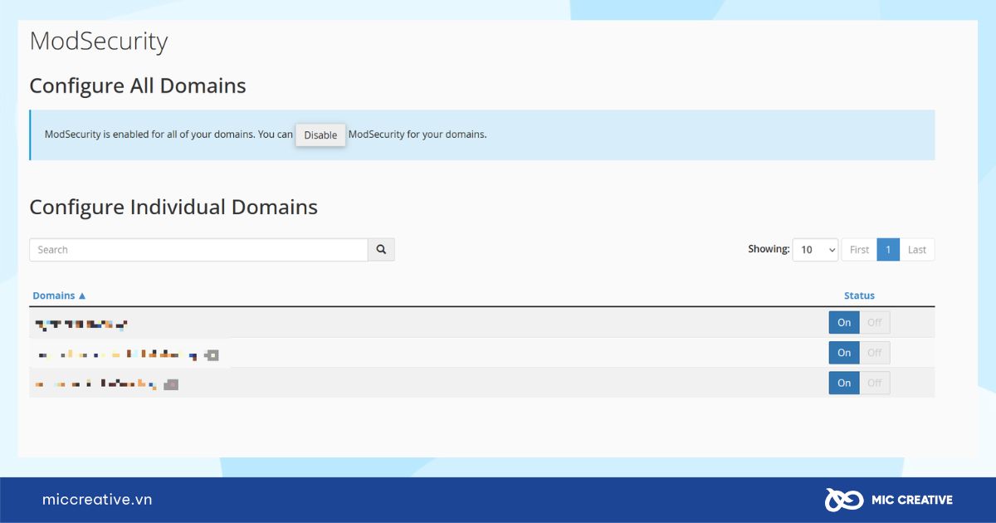This screenshot has height=523, width=996.
Task: Click the first blurred domain name
Action: point(81,323)
